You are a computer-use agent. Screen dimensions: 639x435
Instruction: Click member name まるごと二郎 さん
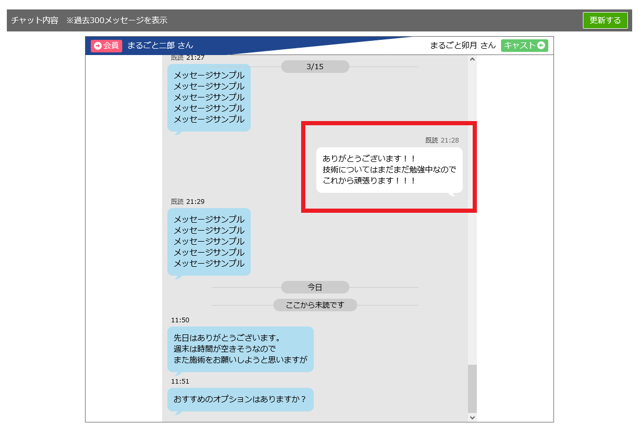pos(160,46)
